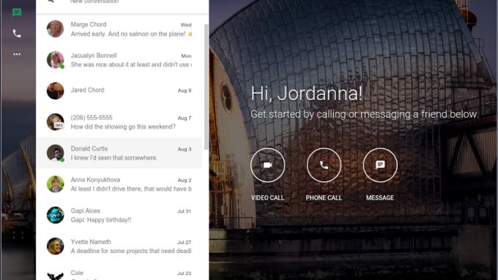Click Gapi Alces's monster avatar
Viewport: 498px width, 280px height.
55,215
